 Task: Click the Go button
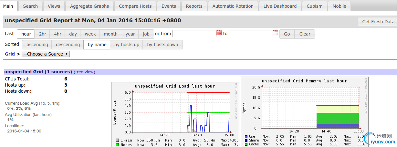click(287, 34)
